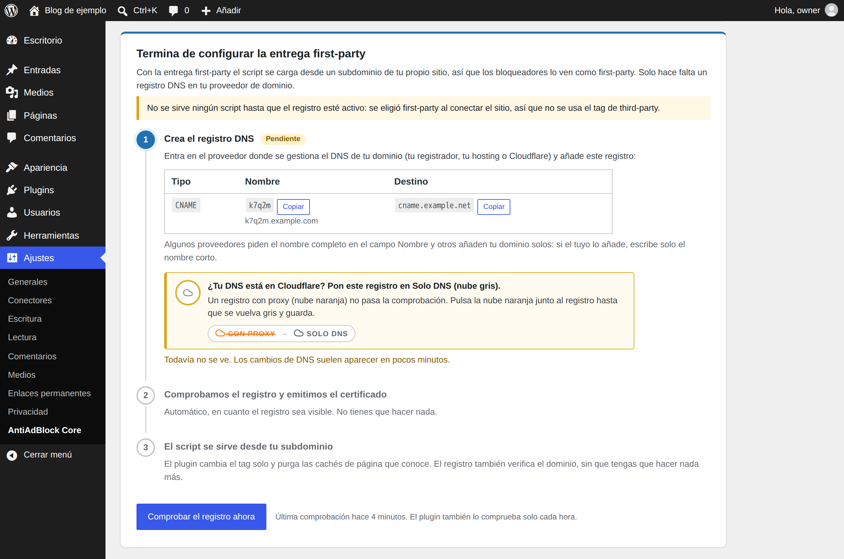Click the sidebar Comentarios speech bubble icon

pos(12,138)
